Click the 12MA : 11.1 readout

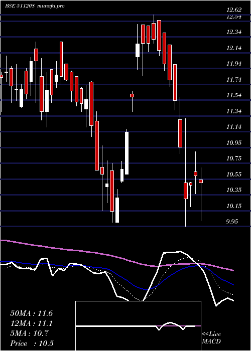click(31, 323)
